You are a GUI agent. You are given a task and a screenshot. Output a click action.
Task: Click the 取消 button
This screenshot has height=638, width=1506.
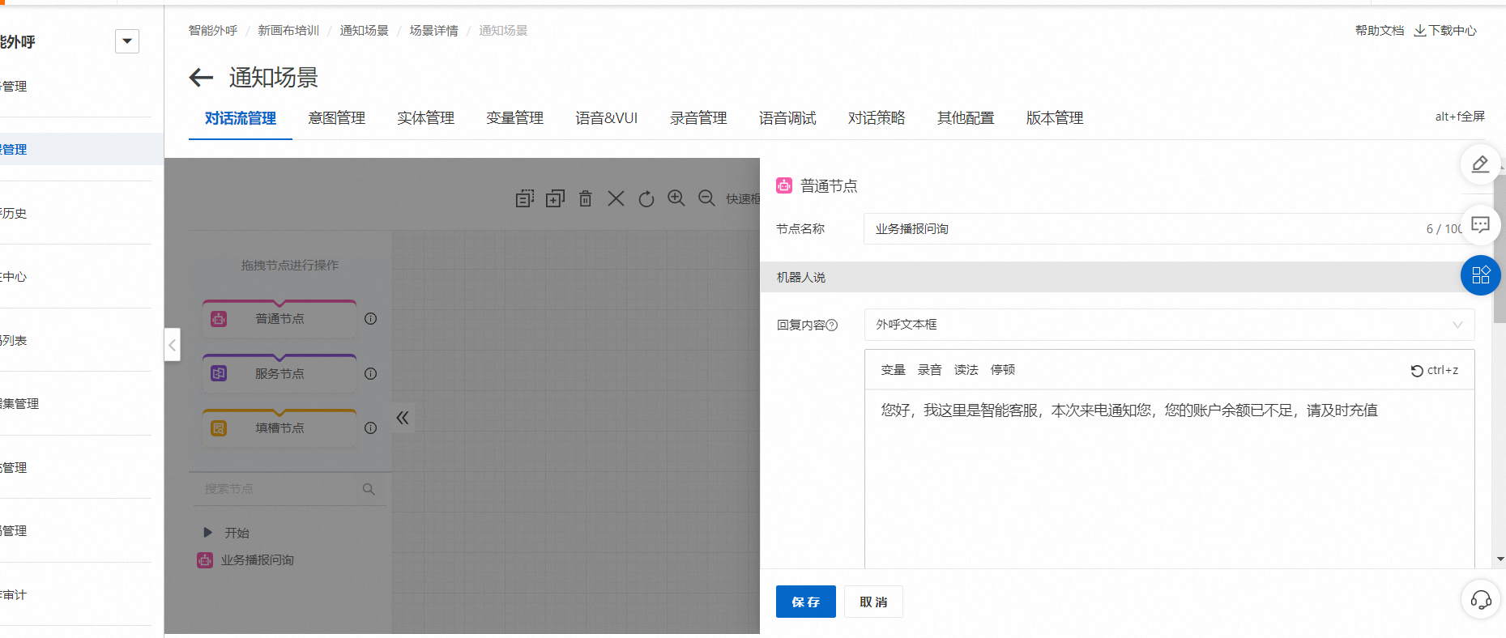[873, 602]
